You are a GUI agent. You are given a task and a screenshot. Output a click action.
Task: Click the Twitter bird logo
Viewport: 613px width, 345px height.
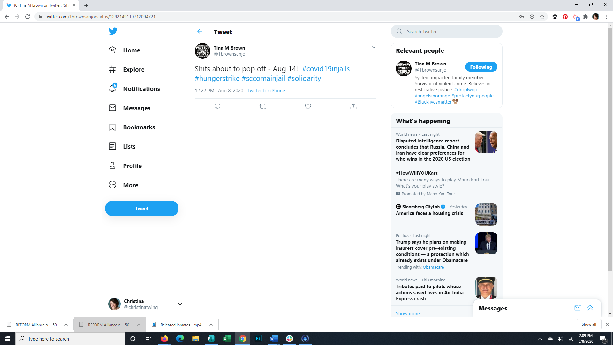[x=113, y=31]
